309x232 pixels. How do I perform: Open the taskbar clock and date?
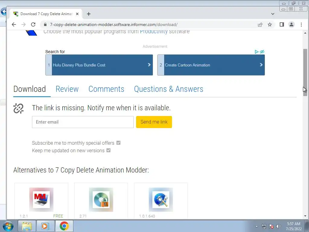294,226
